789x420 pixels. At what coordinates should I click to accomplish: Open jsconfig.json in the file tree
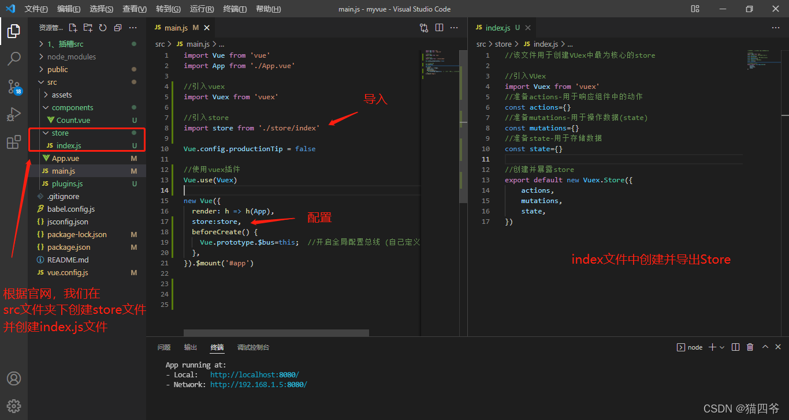coord(87,222)
